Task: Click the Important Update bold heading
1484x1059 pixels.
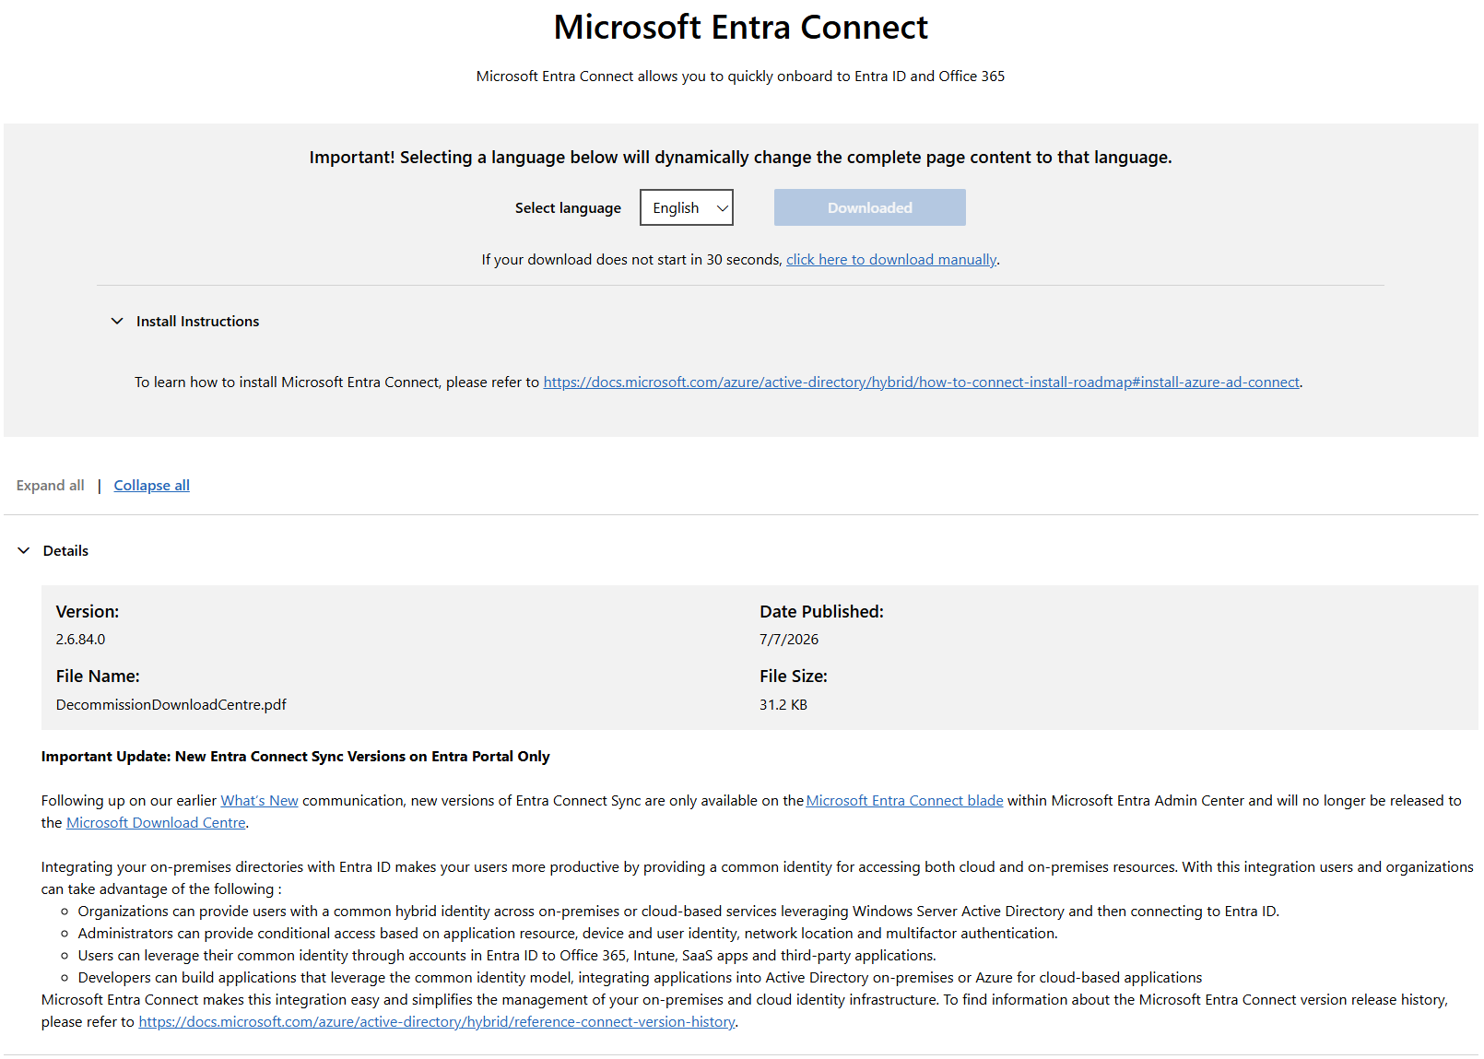Action: point(295,757)
